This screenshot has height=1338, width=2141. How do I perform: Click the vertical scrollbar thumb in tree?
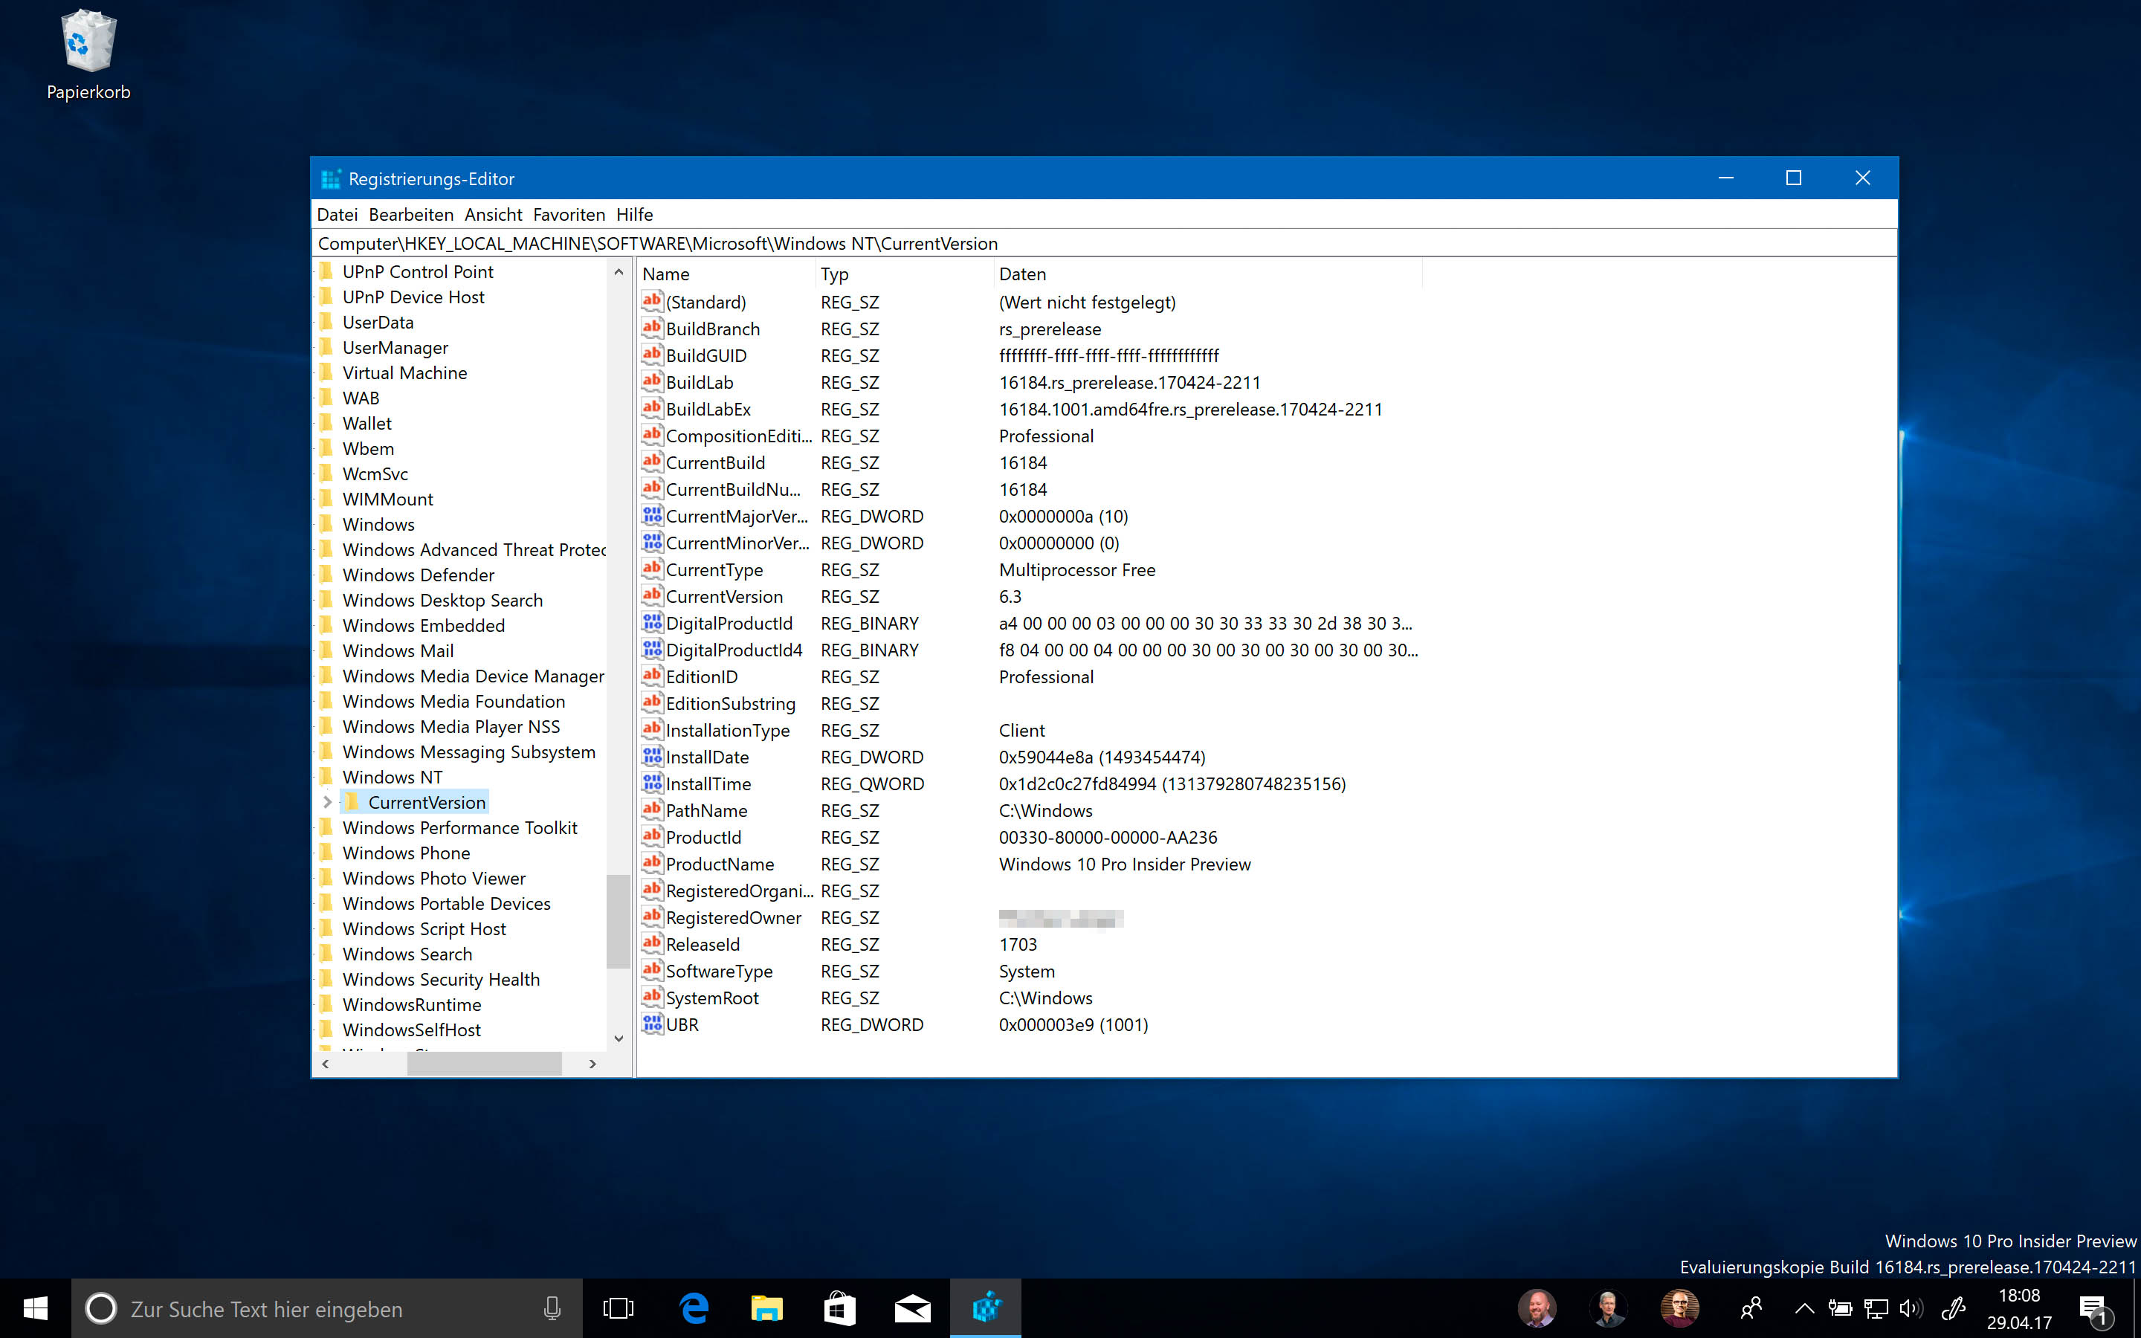tap(619, 921)
